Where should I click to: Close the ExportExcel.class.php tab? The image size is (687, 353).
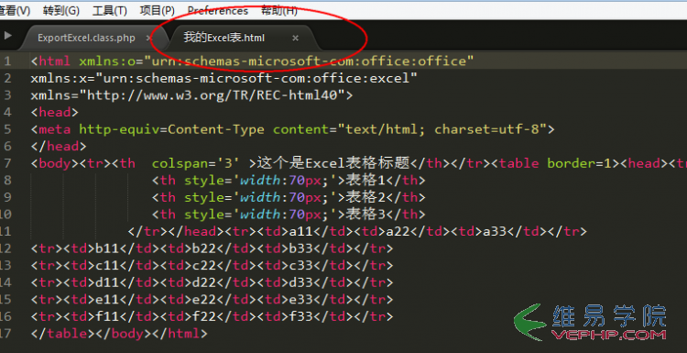[x=148, y=39]
